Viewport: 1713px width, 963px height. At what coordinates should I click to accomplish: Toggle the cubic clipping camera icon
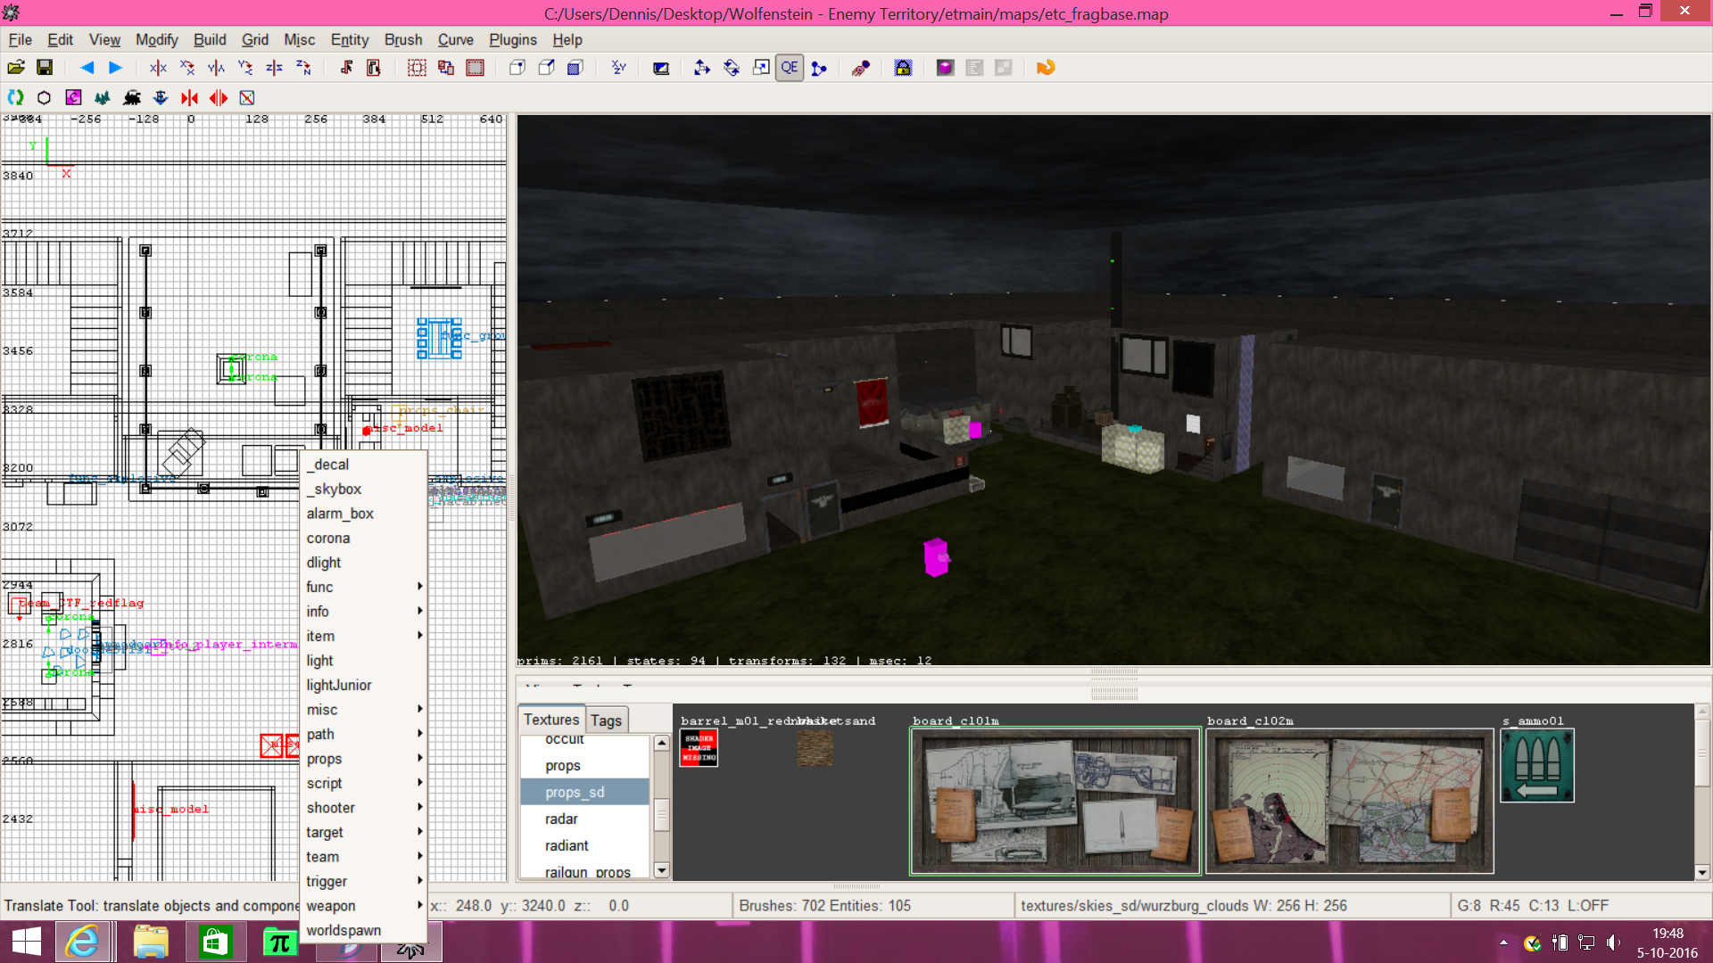[661, 68]
